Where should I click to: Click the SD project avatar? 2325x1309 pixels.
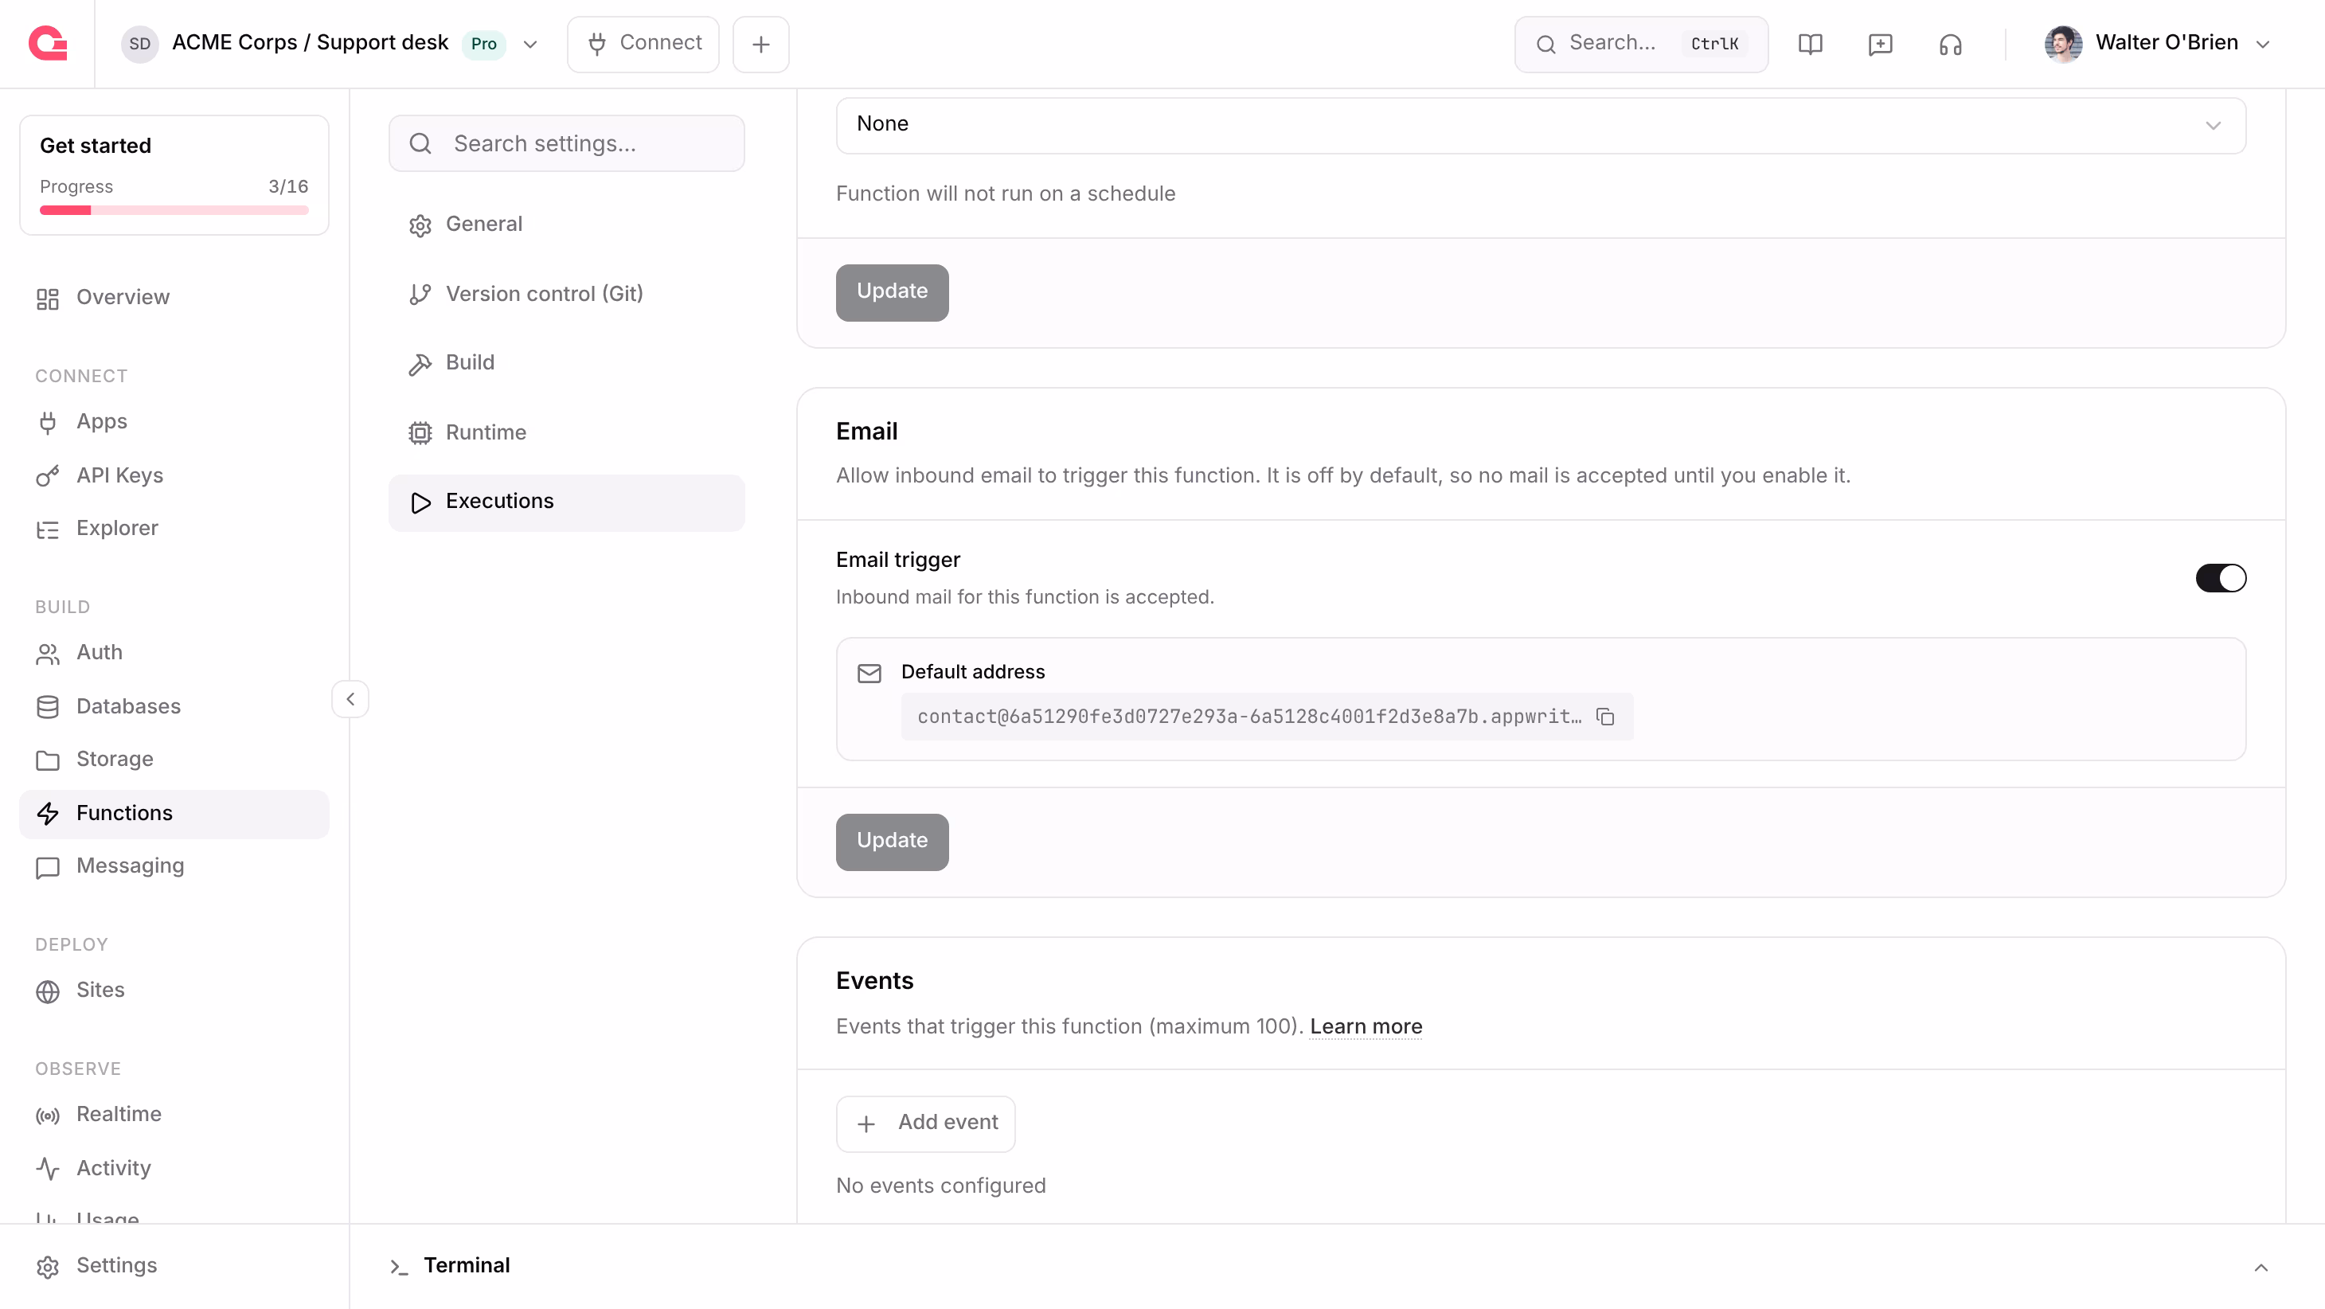click(x=140, y=43)
